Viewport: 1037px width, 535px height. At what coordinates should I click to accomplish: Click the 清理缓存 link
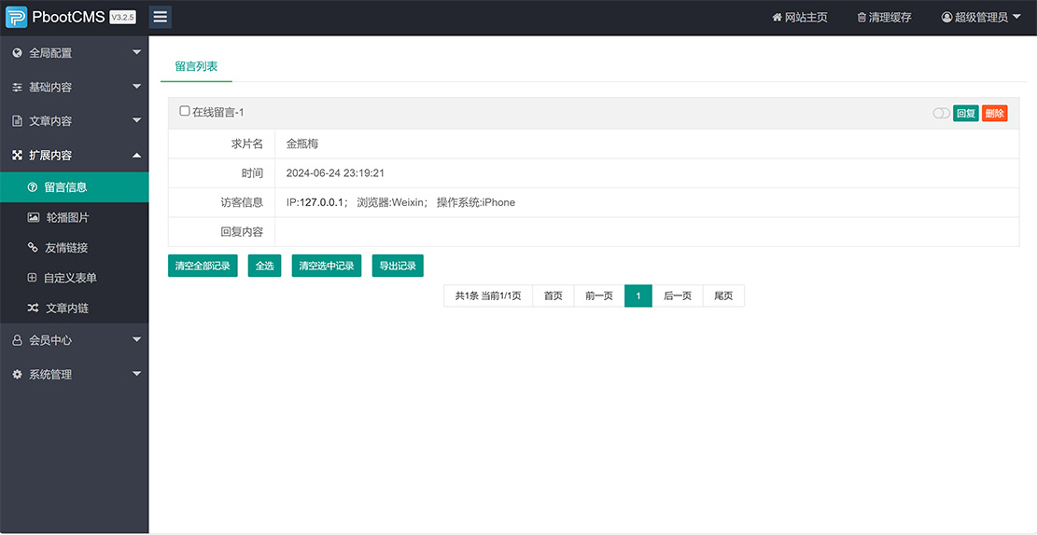(x=884, y=17)
